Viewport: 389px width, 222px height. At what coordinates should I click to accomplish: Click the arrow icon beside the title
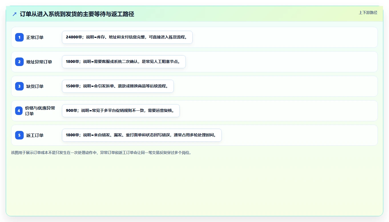coord(15,14)
